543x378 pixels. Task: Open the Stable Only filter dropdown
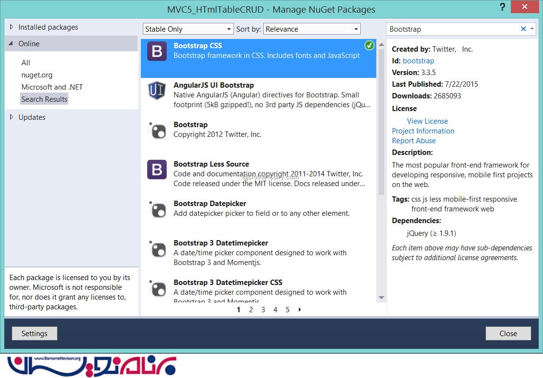click(188, 29)
